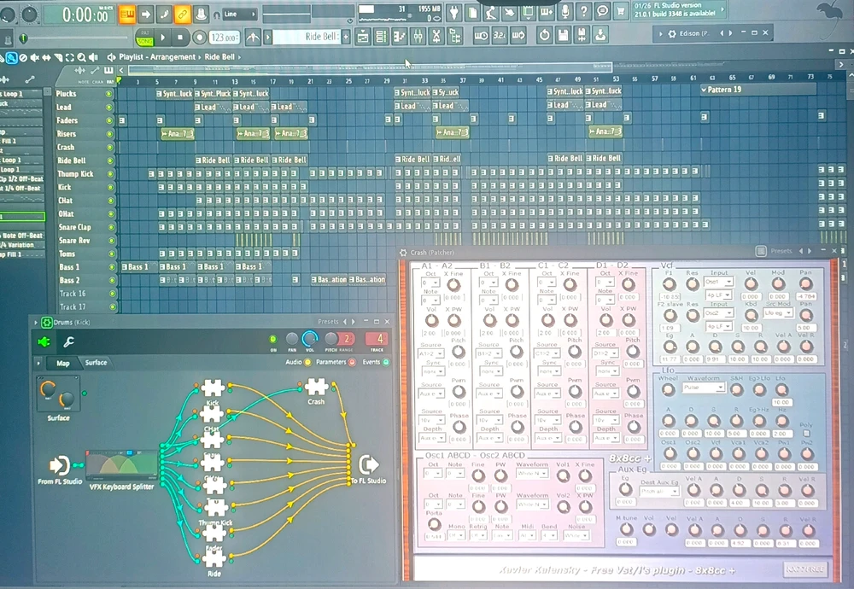Click the first Synt..luck clip on Plucks track
The image size is (854, 589).
pyautogui.click(x=174, y=94)
